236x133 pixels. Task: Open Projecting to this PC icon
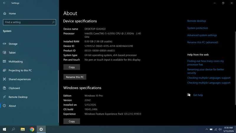[4, 70]
